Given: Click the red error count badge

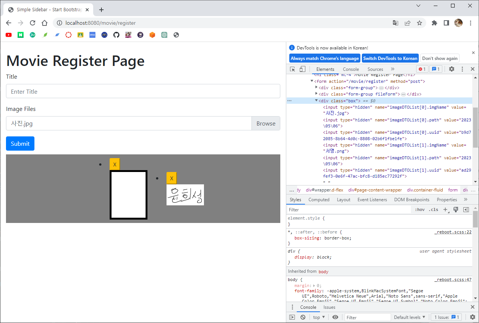Looking at the screenshot, I should click(x=422, y=69).
